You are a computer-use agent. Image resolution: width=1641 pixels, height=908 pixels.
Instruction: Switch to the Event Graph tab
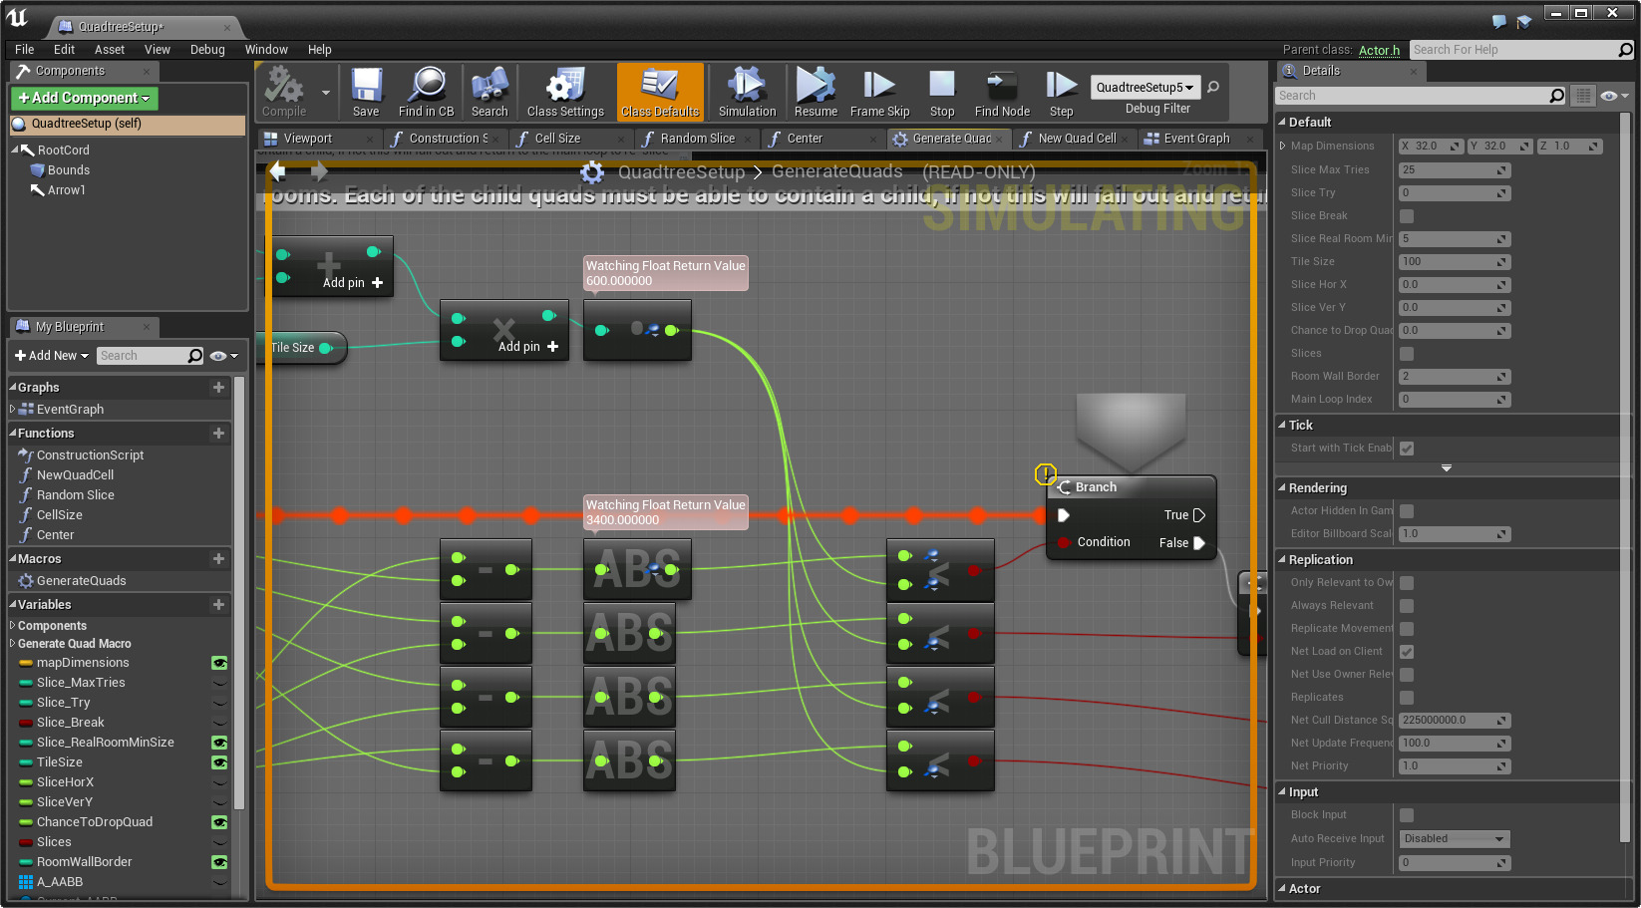(1196, 139)
